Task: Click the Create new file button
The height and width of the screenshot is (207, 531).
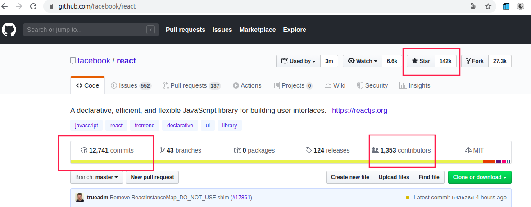Action: (350, 177)
